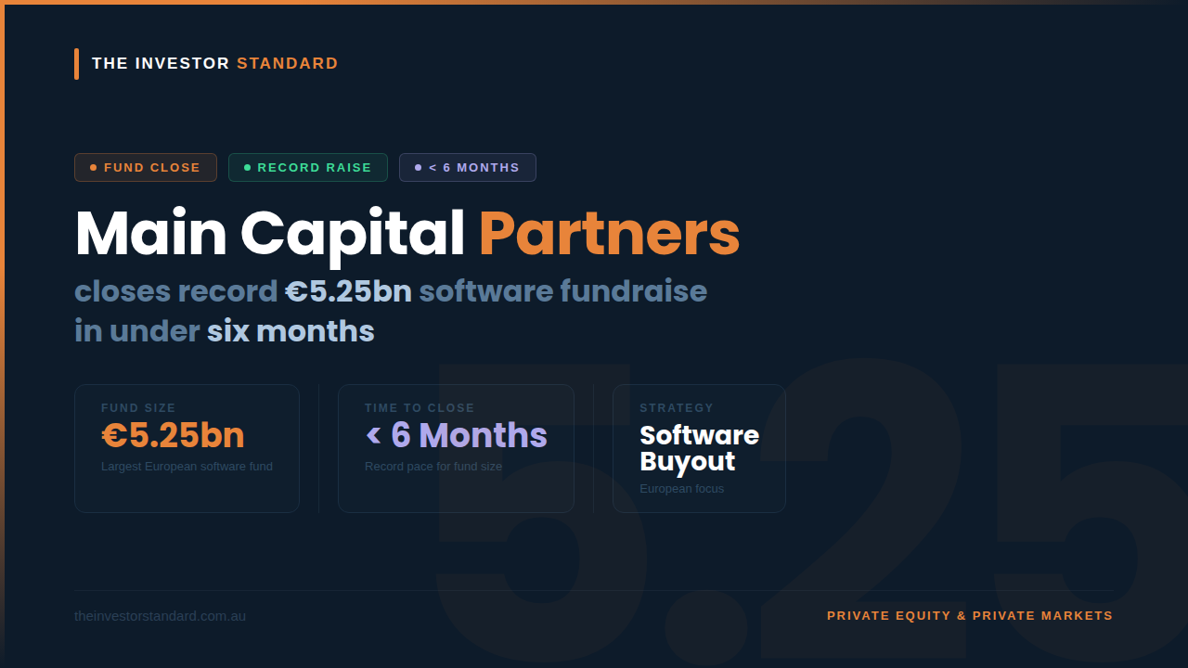This screenshot has width=1188, height=668.
Task: Select the < 6 MONTHS tag
Action: [468, 168]
